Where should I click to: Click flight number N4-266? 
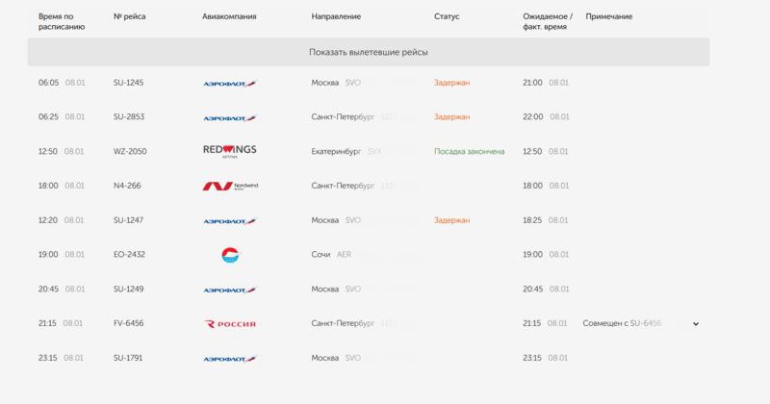click(127, 186)
